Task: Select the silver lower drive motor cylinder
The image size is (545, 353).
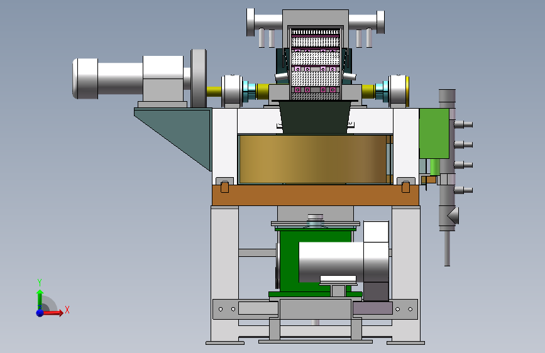Action: [331, 263]
